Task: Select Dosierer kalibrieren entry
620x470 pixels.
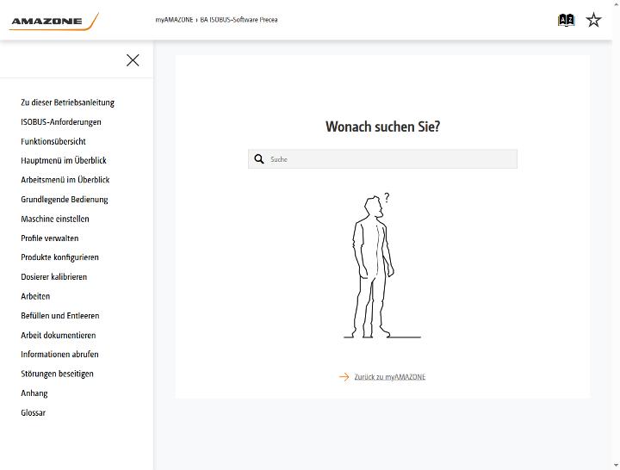Action: click(53, 276)
